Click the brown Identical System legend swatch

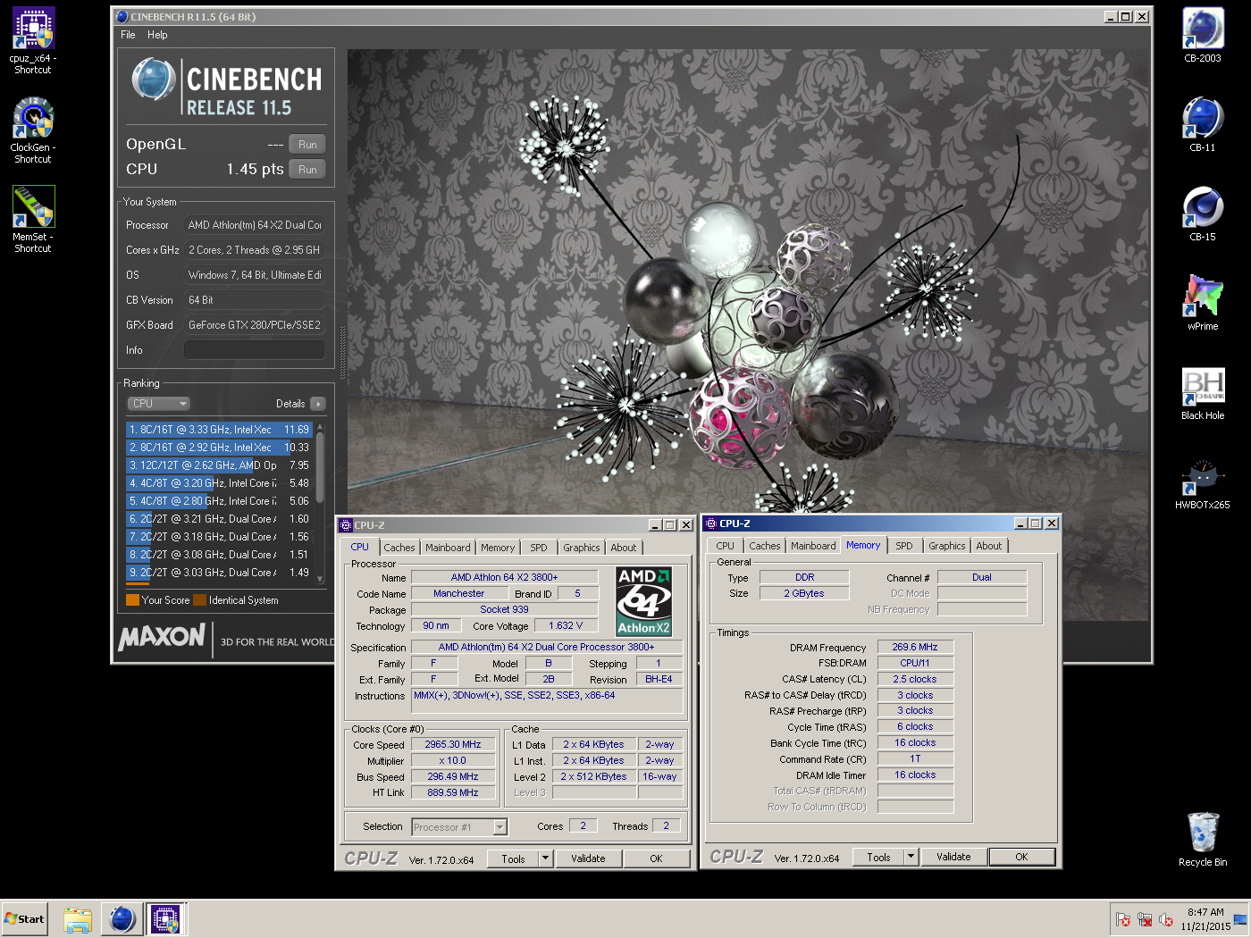tap(200, 600)
